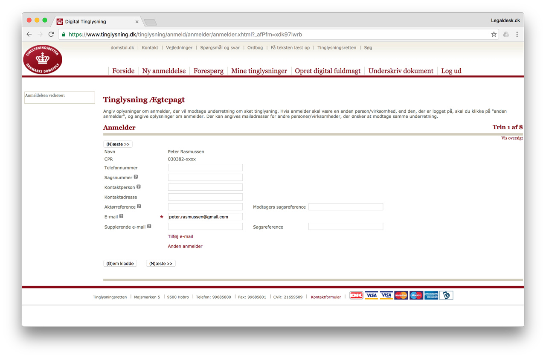Click the E-mail input field

click(x=205, y=217)
